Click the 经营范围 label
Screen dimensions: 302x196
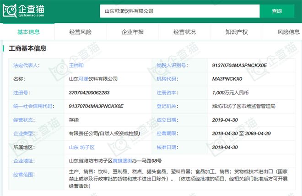(x=24, y=175)
